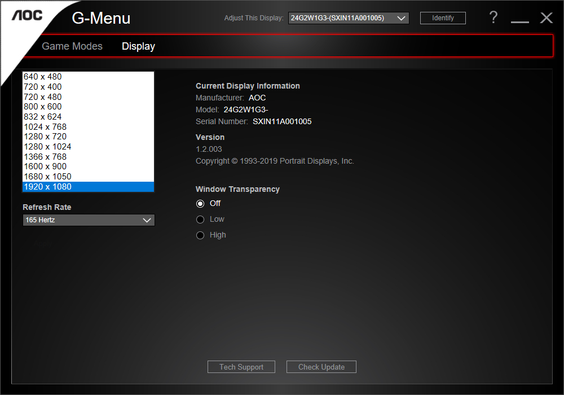Click the Copyright Portrait Displays text
The height and width of the screenshot is (395, 564).
pos(275,161)
